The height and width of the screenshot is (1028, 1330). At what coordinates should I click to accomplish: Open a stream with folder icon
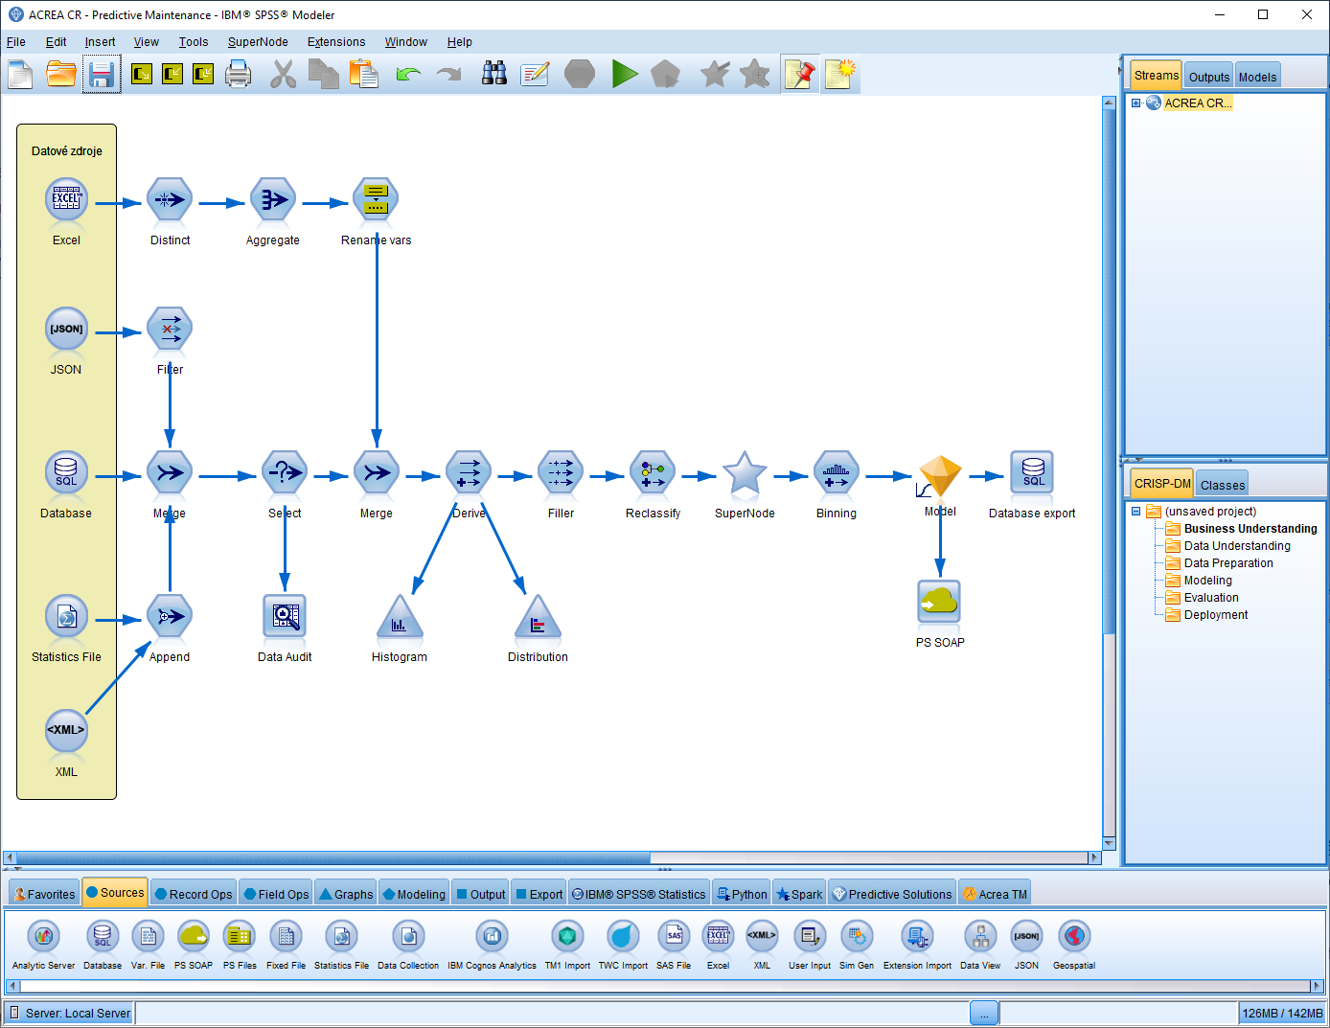(61, 74)
